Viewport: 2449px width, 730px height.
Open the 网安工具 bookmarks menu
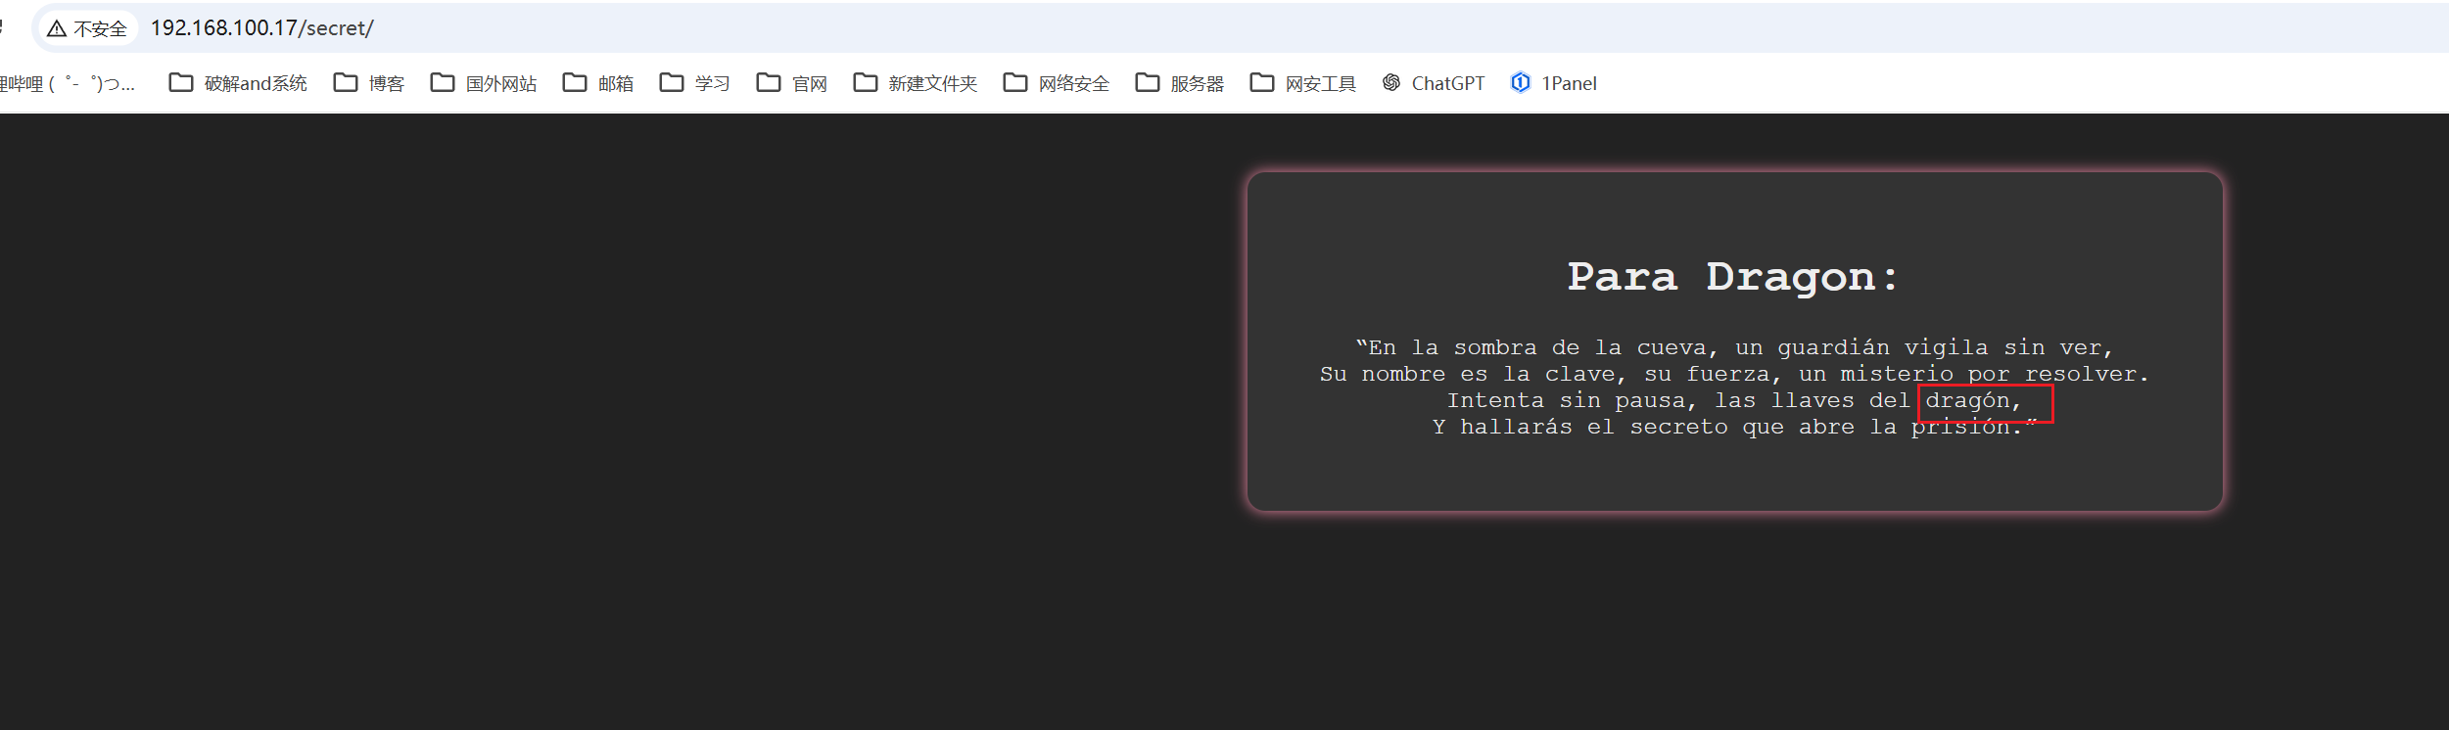coord(1303,84)
